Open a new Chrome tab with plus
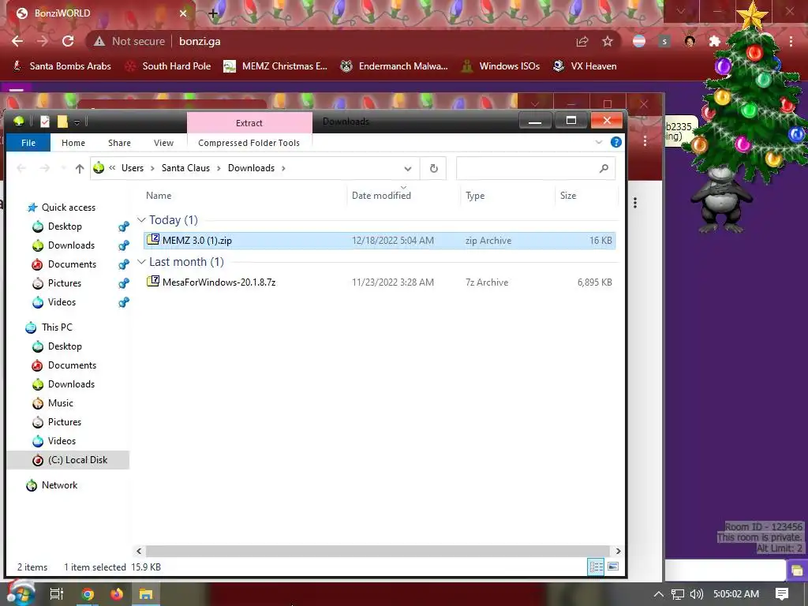808x606 pixels. [x=213, y=14]
